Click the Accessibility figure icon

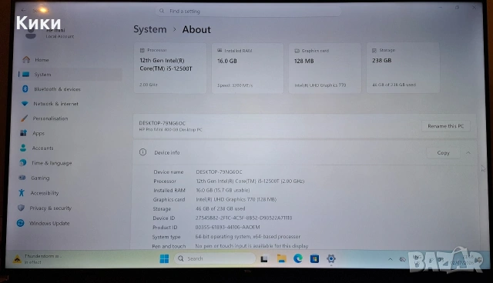click(x=22, y=193)
